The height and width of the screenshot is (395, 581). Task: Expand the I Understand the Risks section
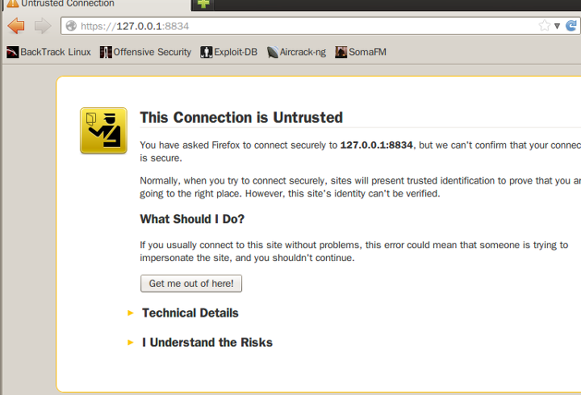click(x=200, y=342)
